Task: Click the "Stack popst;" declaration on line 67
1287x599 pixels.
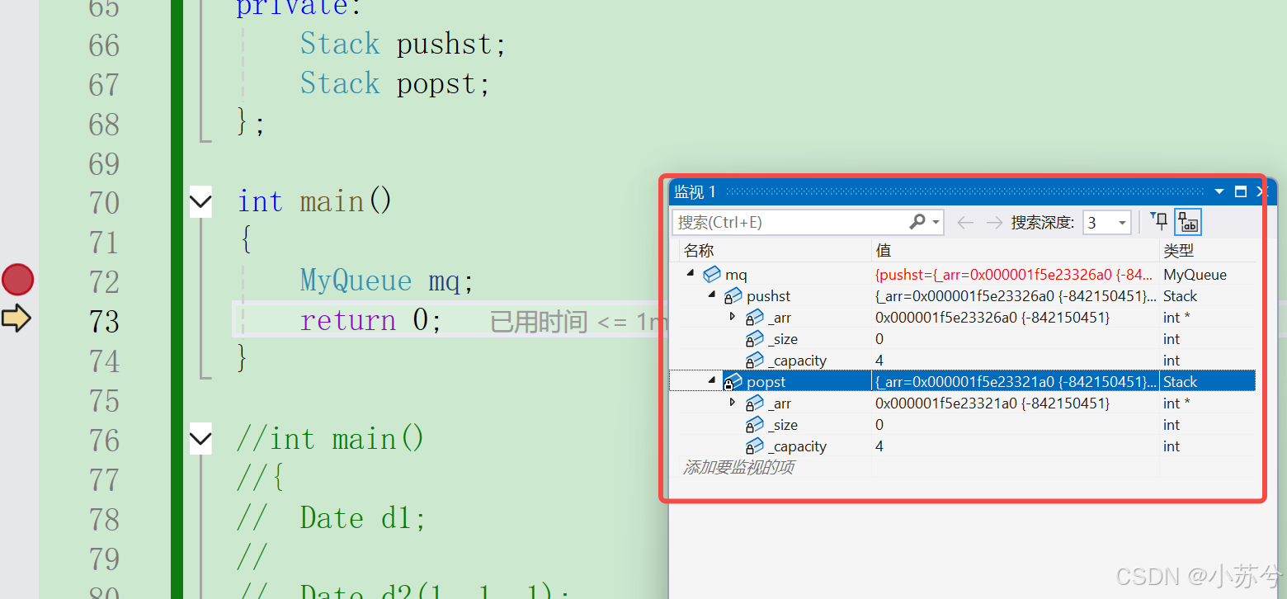Action: pos(395,83)
